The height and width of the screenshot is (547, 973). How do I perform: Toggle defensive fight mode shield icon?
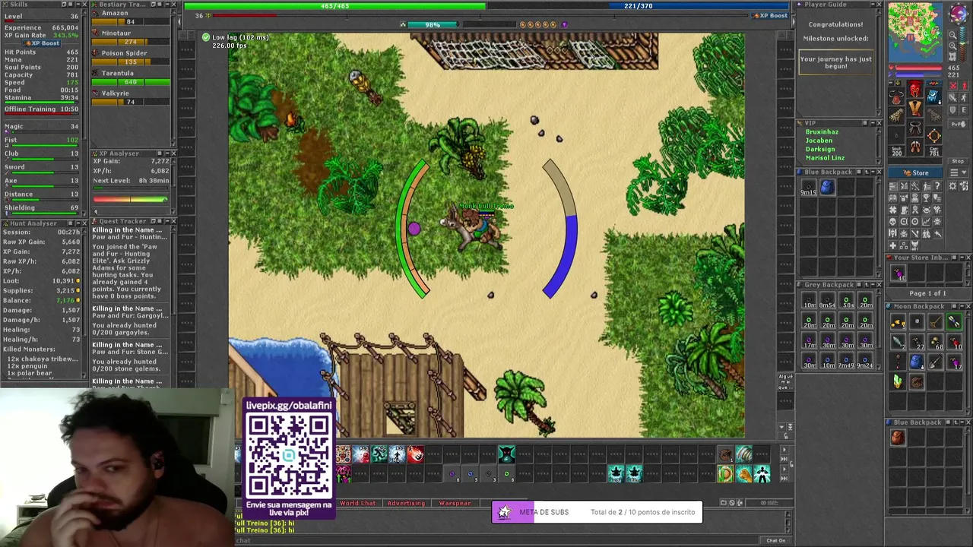952,109
